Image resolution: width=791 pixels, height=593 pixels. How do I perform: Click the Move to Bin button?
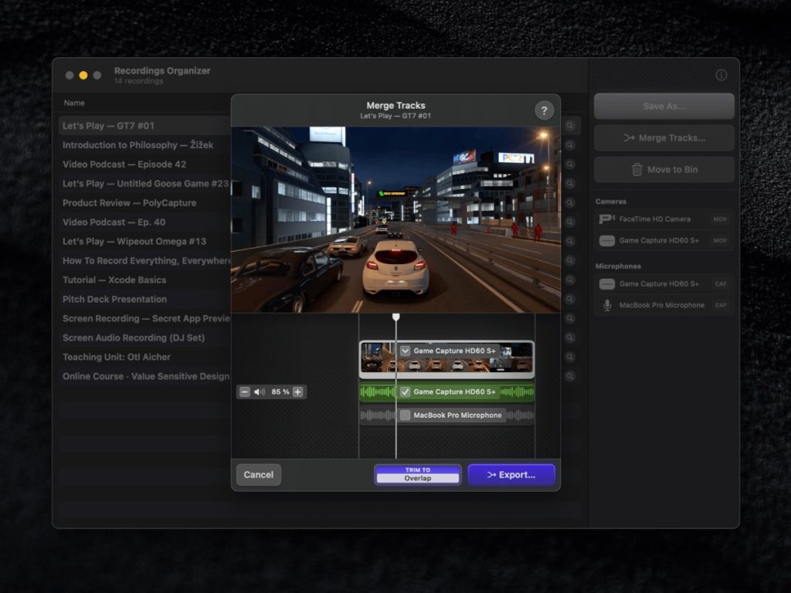coord(664,169)
